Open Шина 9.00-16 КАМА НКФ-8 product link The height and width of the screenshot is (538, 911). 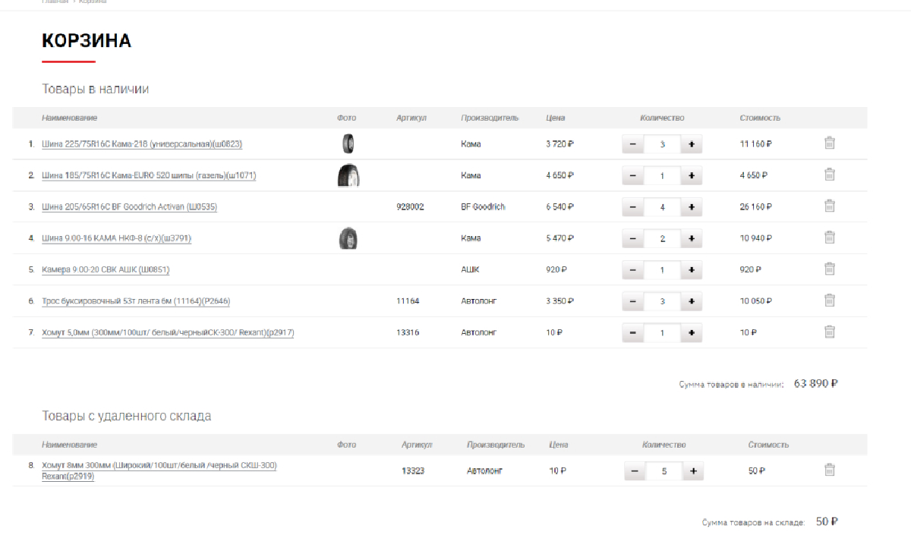[116, 238]
